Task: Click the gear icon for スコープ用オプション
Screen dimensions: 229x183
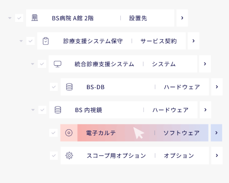Action: pyautogui.click(x=69, y=156)
